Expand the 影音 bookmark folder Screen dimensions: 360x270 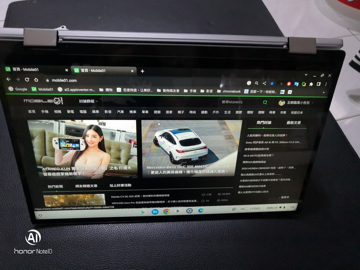pyautogui.click(x=206, y=91)
